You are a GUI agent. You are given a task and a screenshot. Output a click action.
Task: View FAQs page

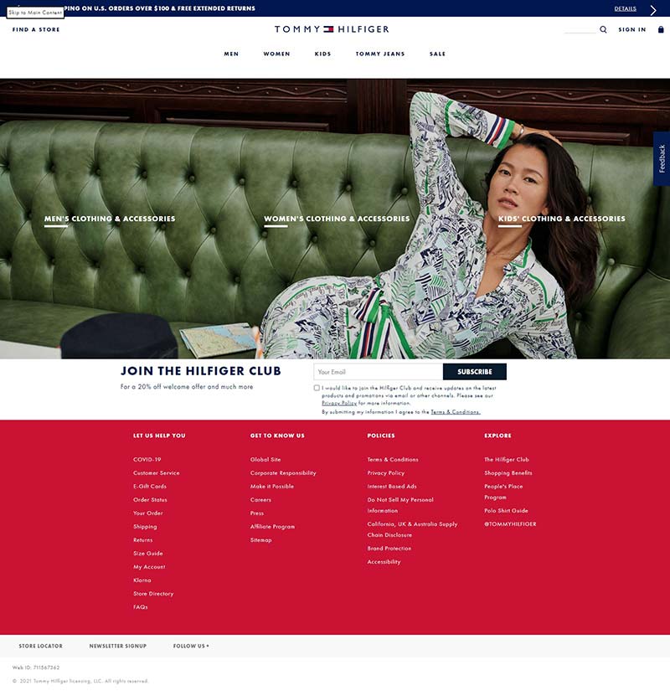point(140,607)
